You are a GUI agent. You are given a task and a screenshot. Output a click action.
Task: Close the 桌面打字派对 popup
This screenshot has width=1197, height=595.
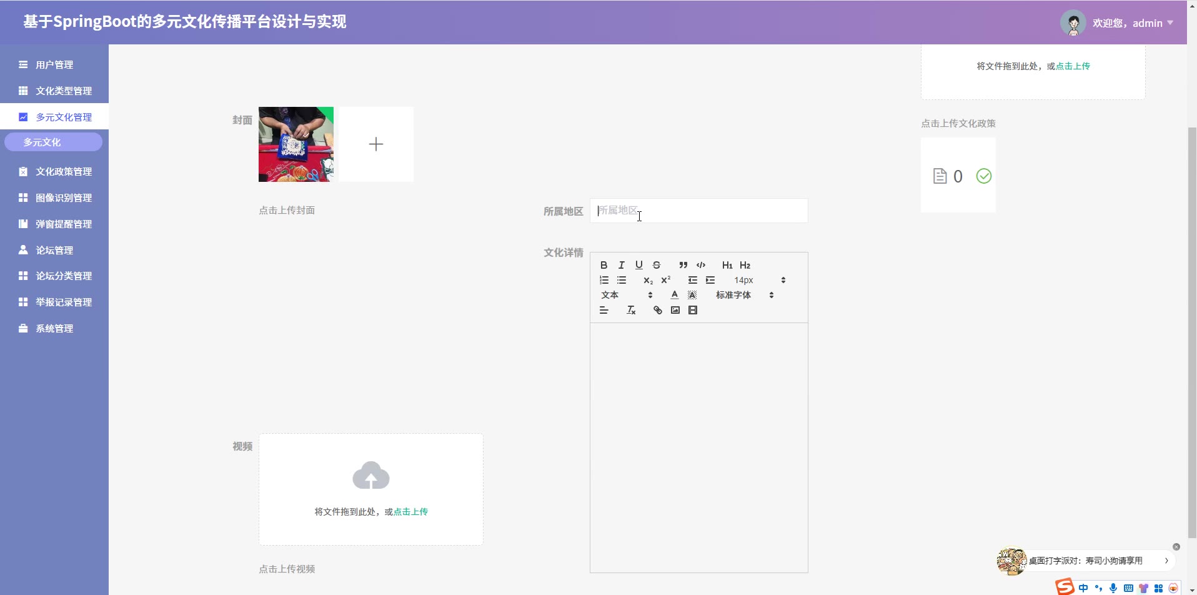1176,547
